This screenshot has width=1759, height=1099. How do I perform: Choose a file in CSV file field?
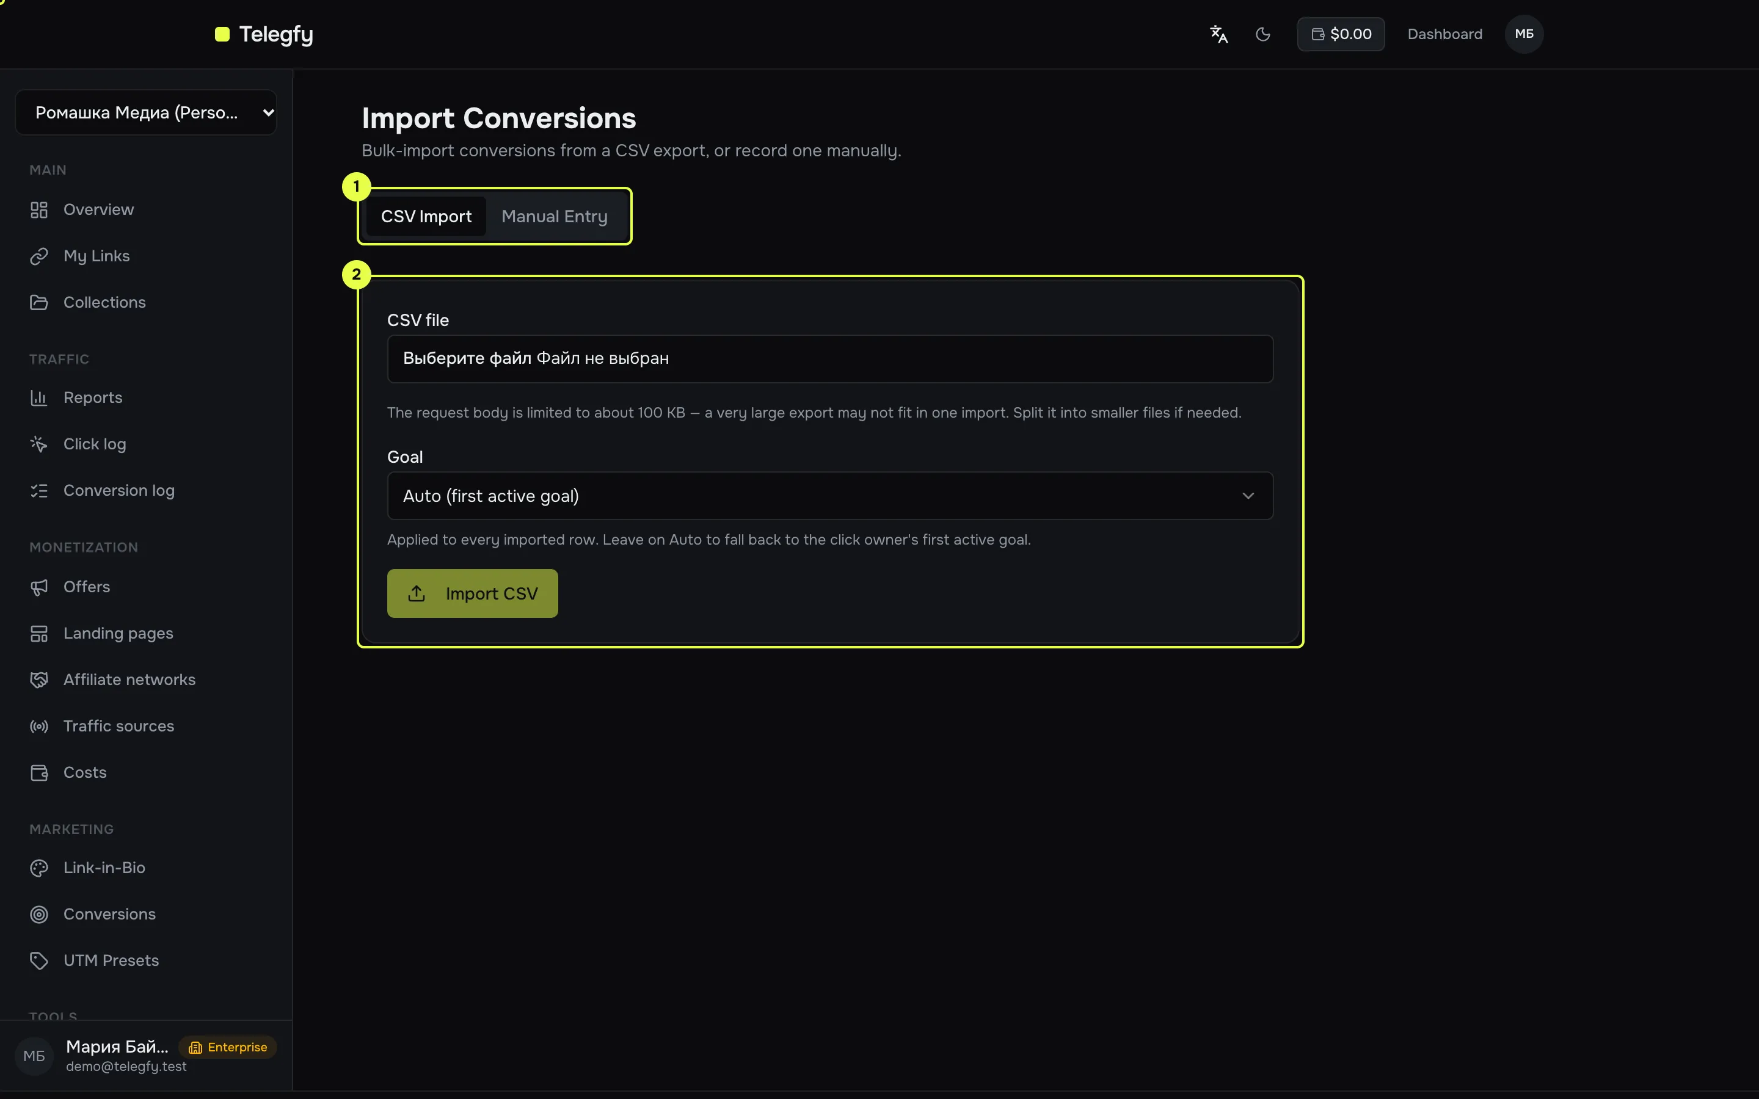point(830,359)
